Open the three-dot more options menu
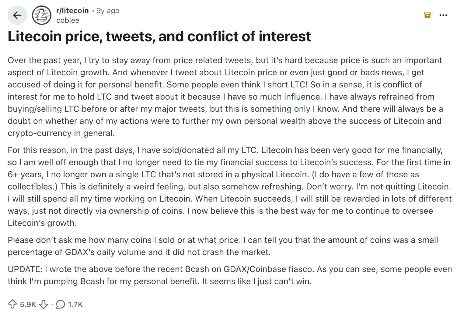Viewport: 457px width, 320px height. [443, 15]
